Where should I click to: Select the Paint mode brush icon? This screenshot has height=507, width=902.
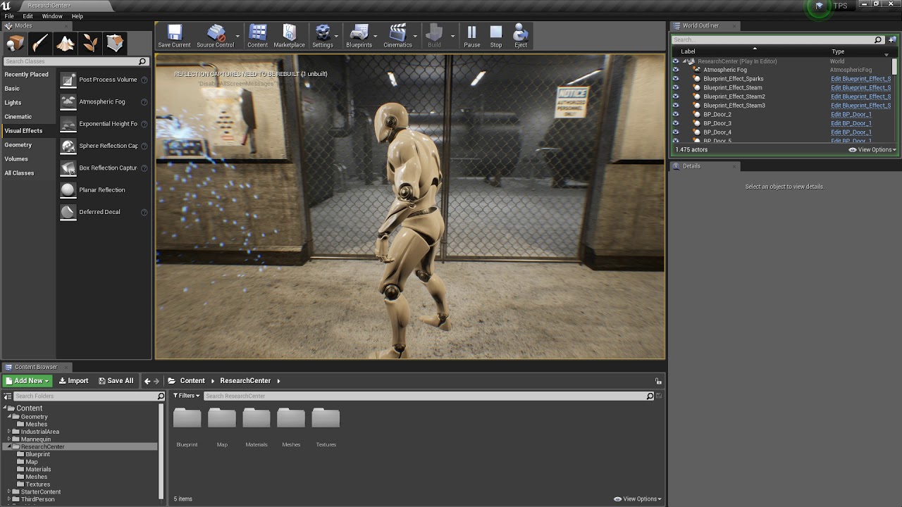[x=40, y=44]
